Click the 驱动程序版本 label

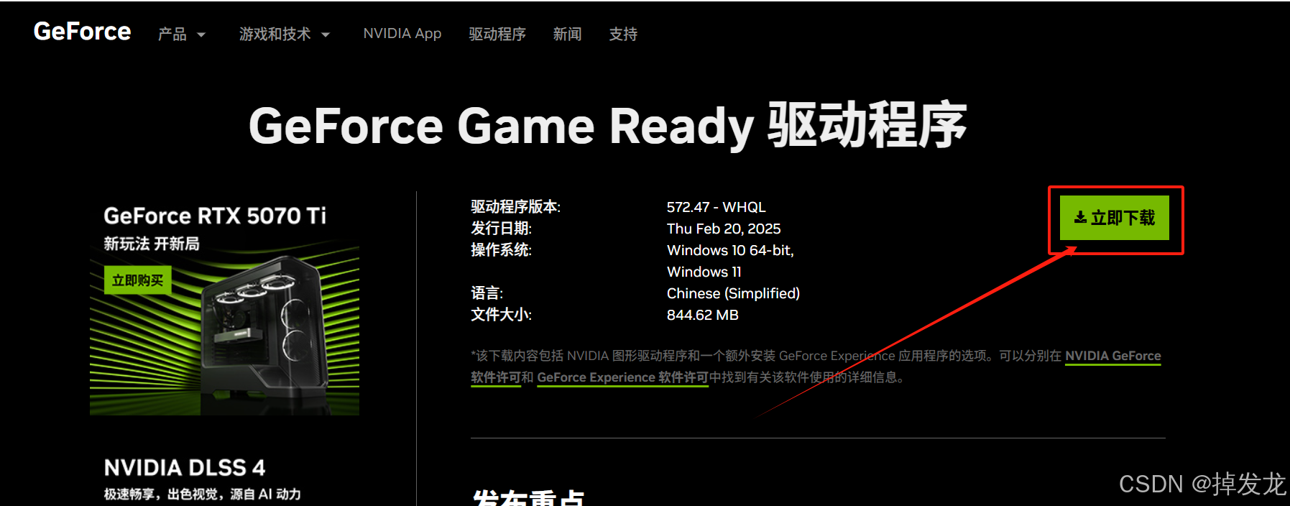coord(516,207)
